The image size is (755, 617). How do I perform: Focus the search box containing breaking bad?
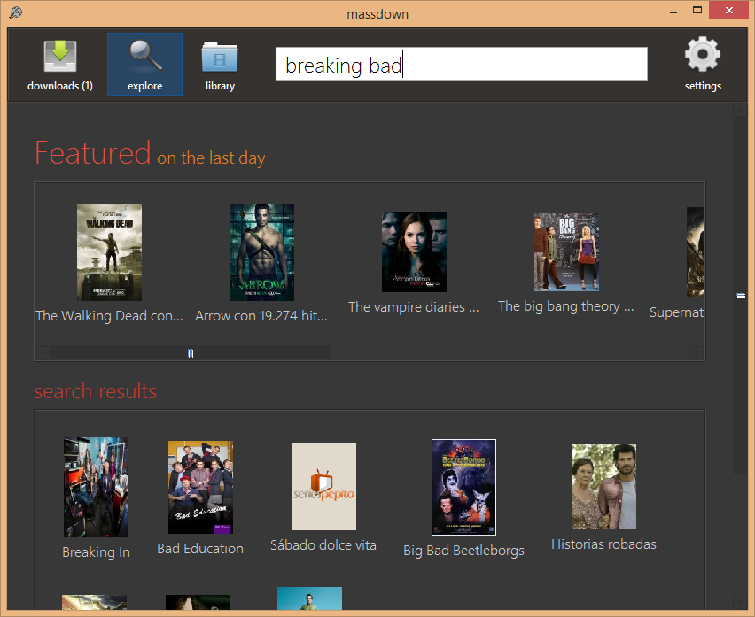[x=462, y=64]
